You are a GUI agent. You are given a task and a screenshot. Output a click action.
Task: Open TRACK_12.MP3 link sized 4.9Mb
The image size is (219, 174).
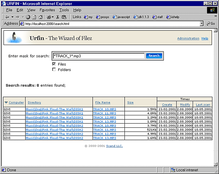point(105,134)
